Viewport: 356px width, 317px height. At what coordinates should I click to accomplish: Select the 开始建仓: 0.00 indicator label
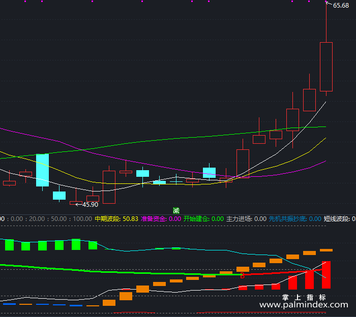pos(203,219)
